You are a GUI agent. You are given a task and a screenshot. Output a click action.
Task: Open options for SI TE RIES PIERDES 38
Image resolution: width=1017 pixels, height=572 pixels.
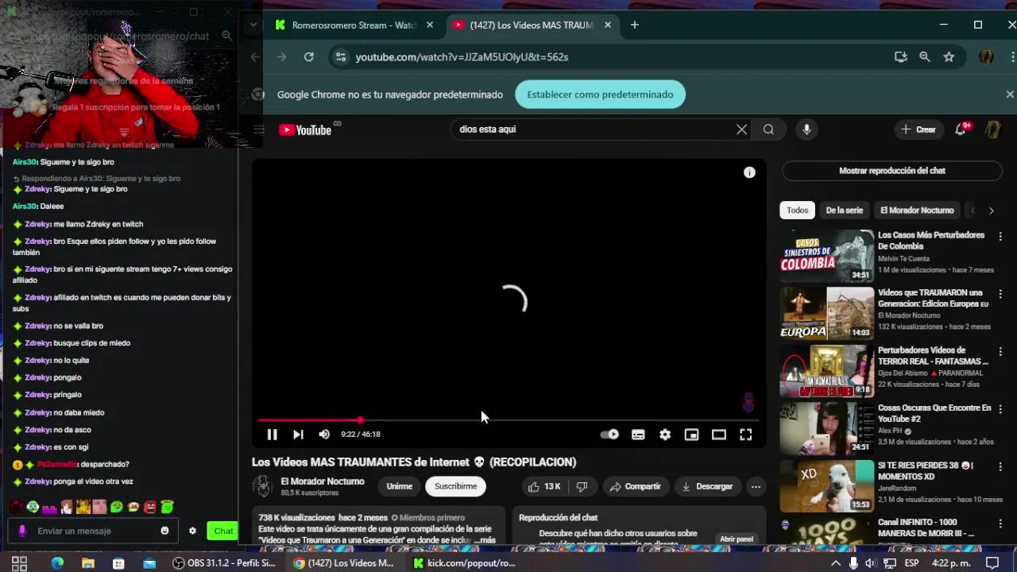pos(1000,467)
